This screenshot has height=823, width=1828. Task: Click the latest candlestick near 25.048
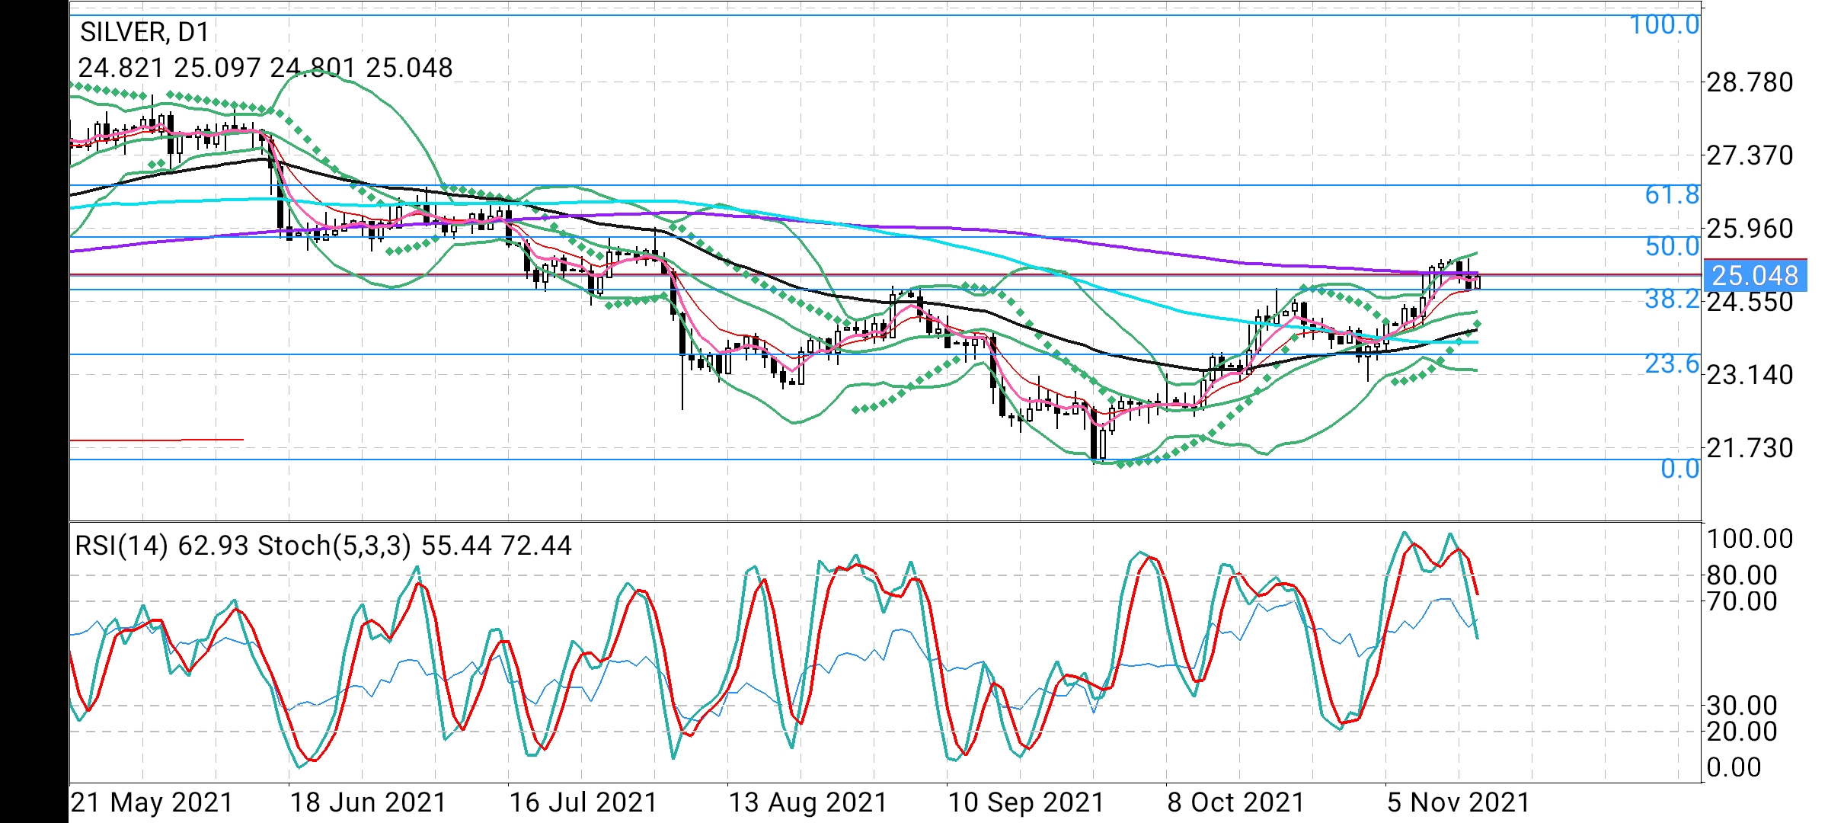pyautogui.click(x=1478, y=281)
